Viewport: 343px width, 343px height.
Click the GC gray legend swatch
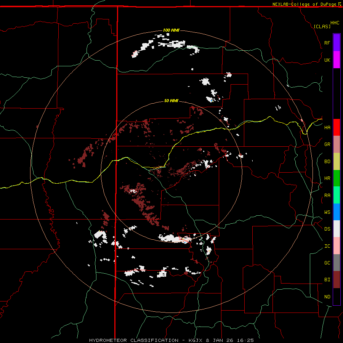click(x=337, y=263)
